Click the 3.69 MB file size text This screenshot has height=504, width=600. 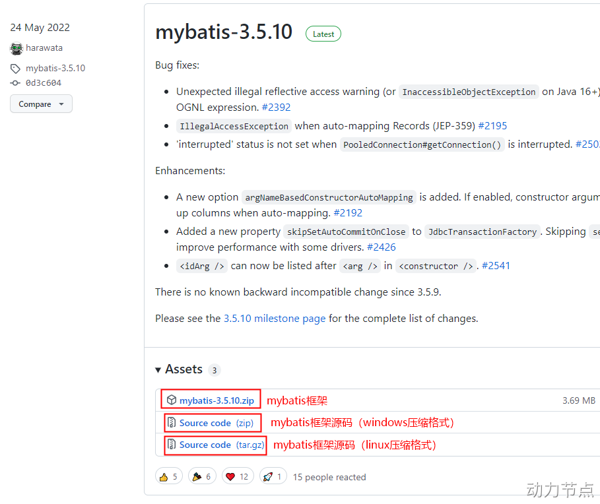click(x=579, y=400)
